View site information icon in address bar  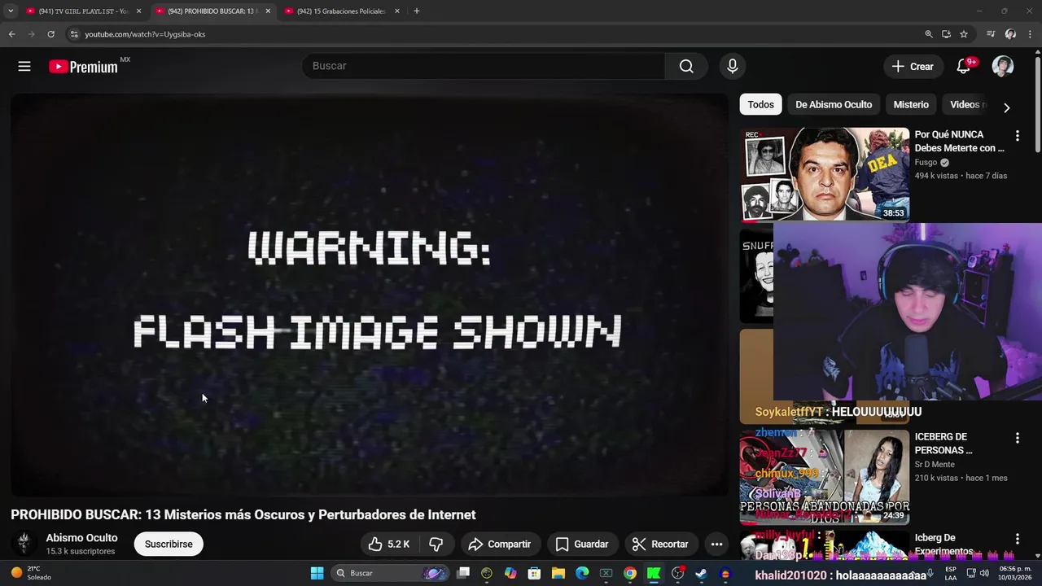pos(74,34)
